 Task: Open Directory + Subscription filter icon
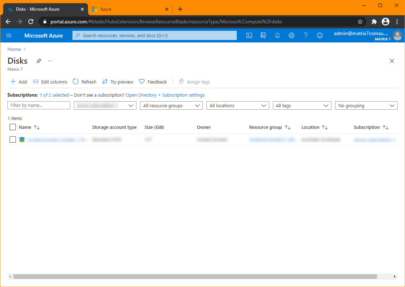point(263,35)
